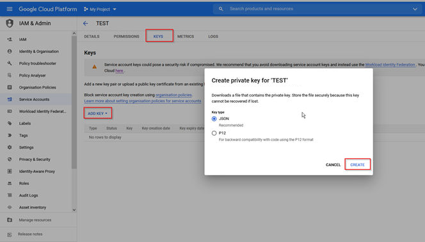Open the Workload Identity Federation link
The width and height of the screenshot is (425, 242).
pos(390,64)
